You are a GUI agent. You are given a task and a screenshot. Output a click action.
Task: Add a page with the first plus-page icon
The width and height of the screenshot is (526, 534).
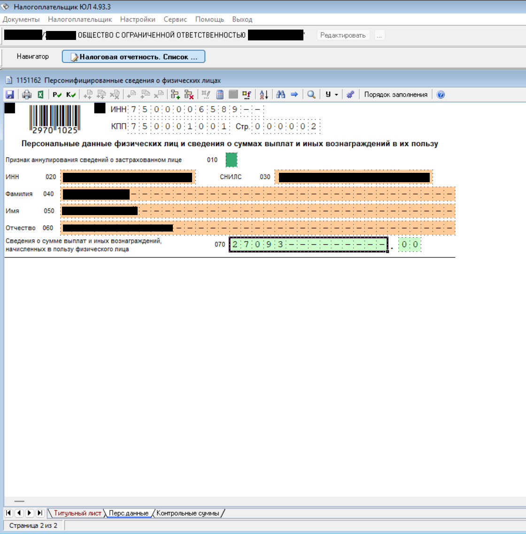pyautogui.click(x=88, y=95)
